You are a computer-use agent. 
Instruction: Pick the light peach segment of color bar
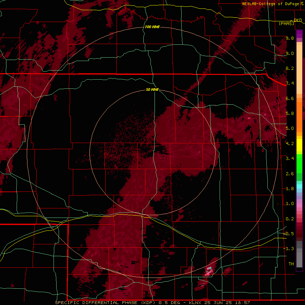[299, 70]
